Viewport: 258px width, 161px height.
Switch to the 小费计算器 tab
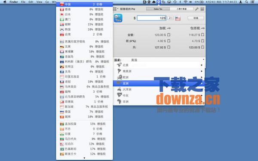coord(181,9)
